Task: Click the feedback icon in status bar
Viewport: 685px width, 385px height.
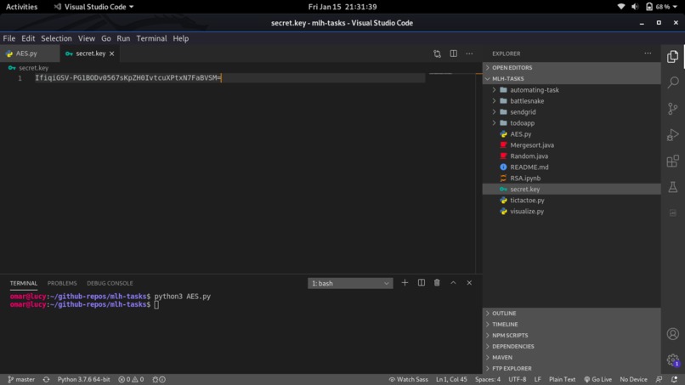Action: coord(659,379)
